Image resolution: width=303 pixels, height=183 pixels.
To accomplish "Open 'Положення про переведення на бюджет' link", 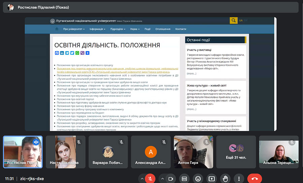I will 80,113.
